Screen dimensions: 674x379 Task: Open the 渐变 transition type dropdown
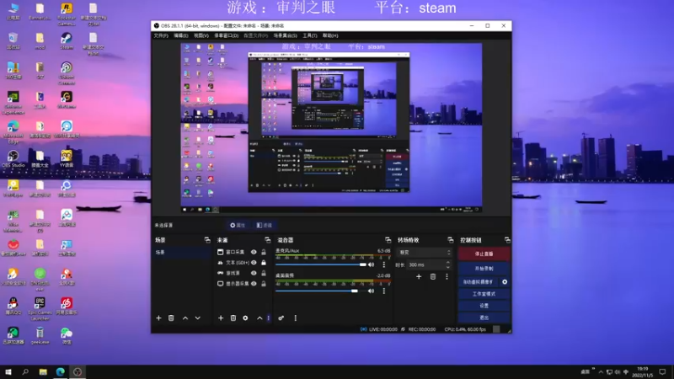coord(425,252)
